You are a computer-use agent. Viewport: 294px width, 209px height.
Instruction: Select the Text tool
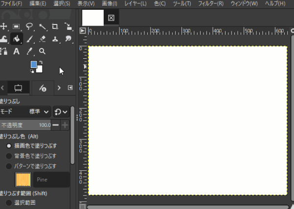tap(16, 51)
